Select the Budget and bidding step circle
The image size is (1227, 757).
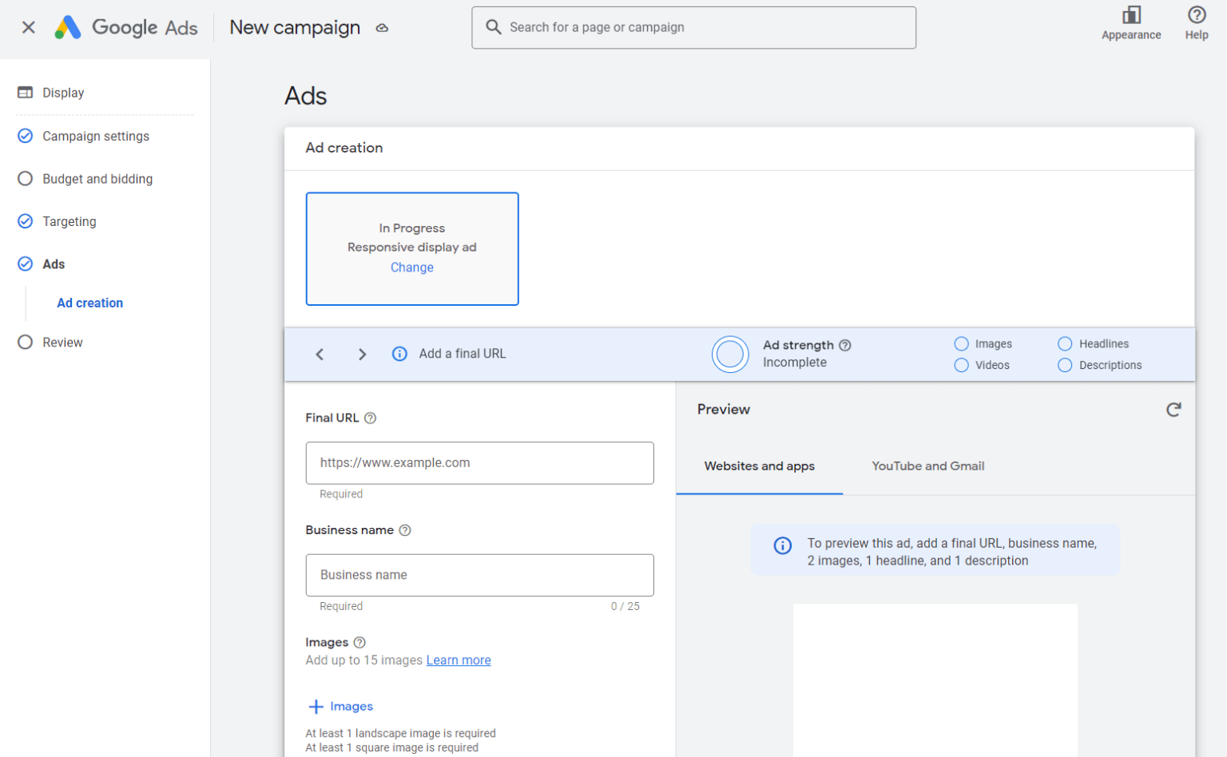point(25,178)
